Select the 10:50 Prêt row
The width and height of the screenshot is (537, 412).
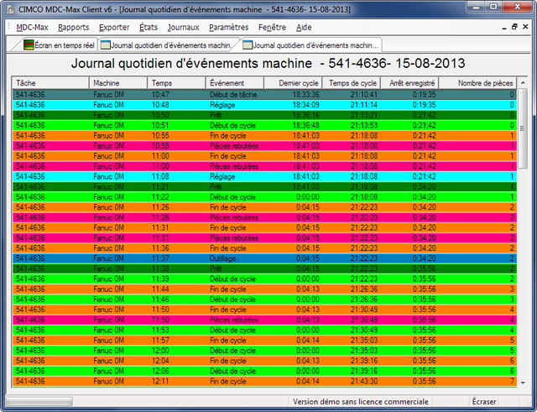point(264,115)
